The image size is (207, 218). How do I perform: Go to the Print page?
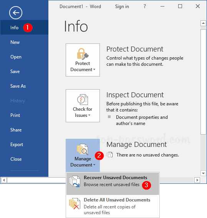tap(15, 115)
